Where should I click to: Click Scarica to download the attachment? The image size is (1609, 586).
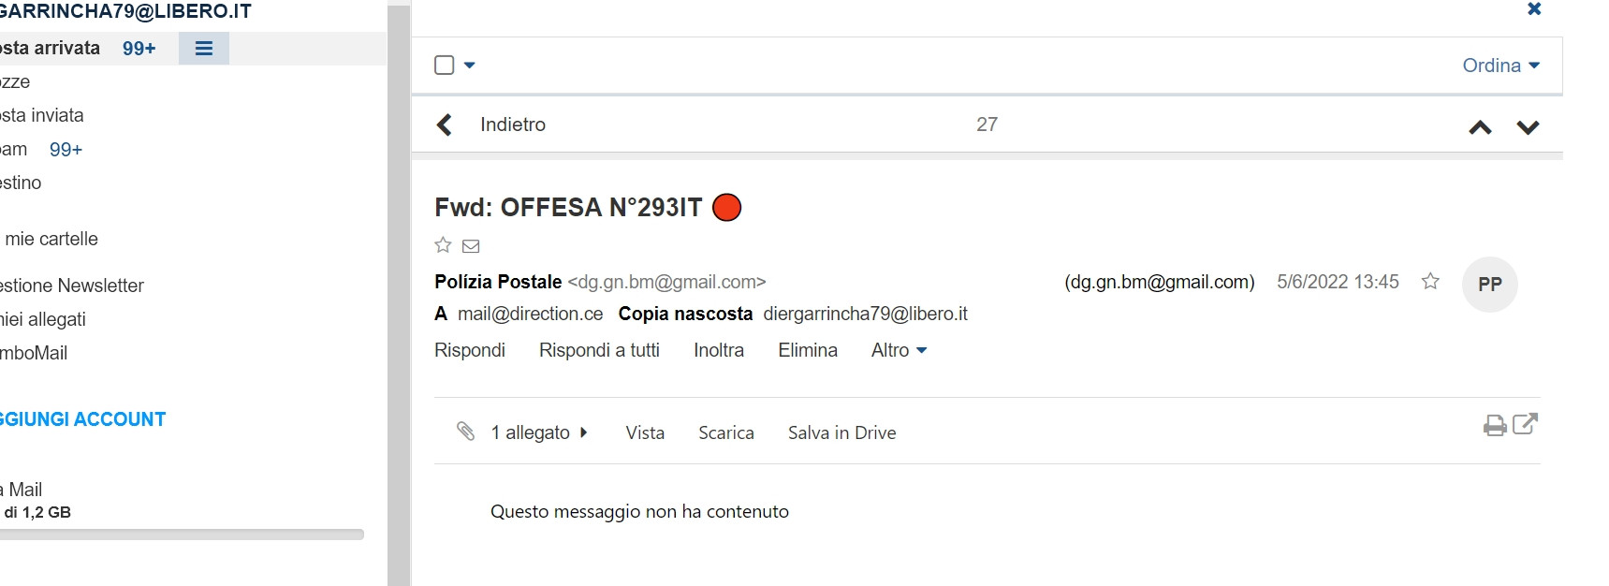click(x=725, y=432)
